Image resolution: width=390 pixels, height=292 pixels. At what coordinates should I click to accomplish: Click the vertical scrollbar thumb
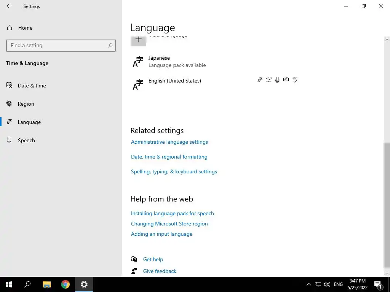387,205
